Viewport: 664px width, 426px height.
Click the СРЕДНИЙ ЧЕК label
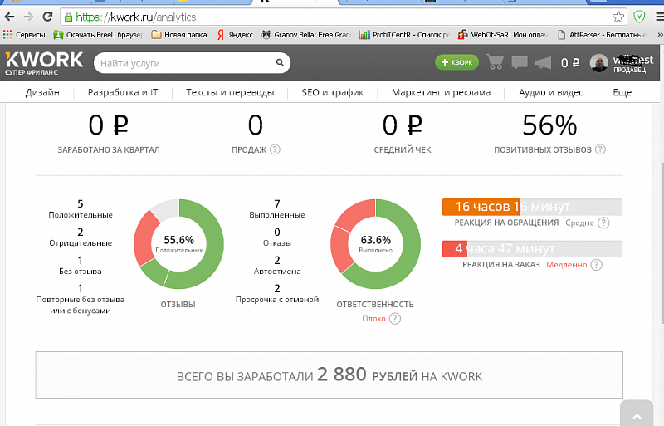(x=403, y=149)
